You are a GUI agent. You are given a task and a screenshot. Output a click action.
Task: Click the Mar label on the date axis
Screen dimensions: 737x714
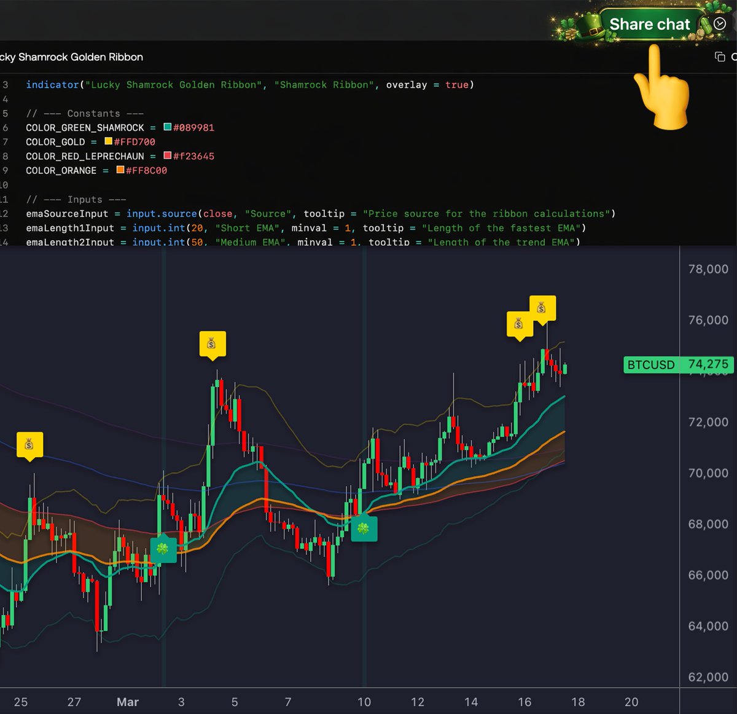pos(128,702)
